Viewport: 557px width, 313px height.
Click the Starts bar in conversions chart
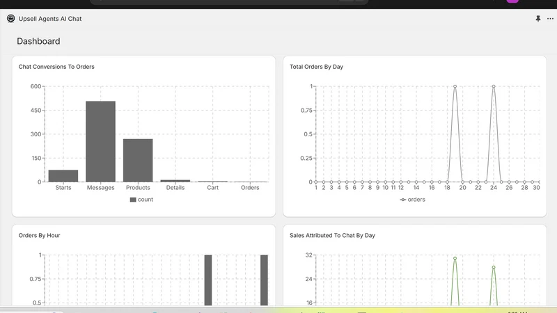coord(63,176)
